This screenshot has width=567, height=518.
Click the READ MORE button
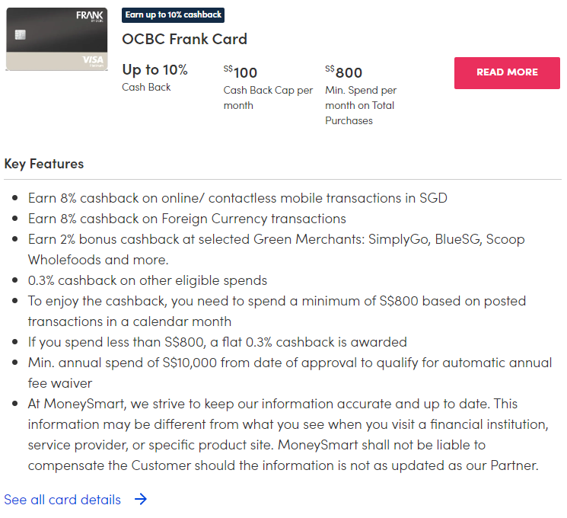(507, 73)
